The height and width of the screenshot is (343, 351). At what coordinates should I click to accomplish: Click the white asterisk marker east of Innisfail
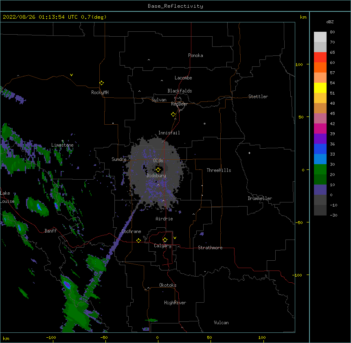tap(204, 123)
